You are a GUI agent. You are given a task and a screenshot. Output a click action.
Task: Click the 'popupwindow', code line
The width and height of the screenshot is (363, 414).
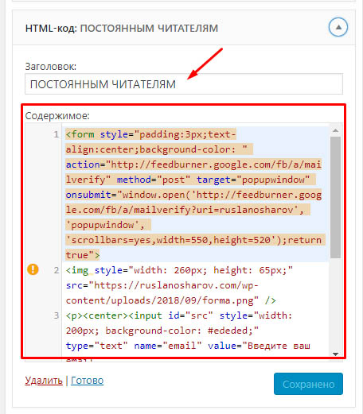coord(105,225)
